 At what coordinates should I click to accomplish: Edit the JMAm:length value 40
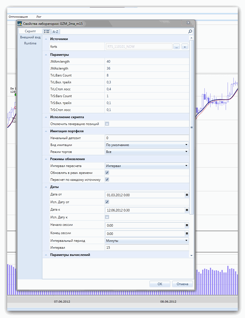[147, 62]
